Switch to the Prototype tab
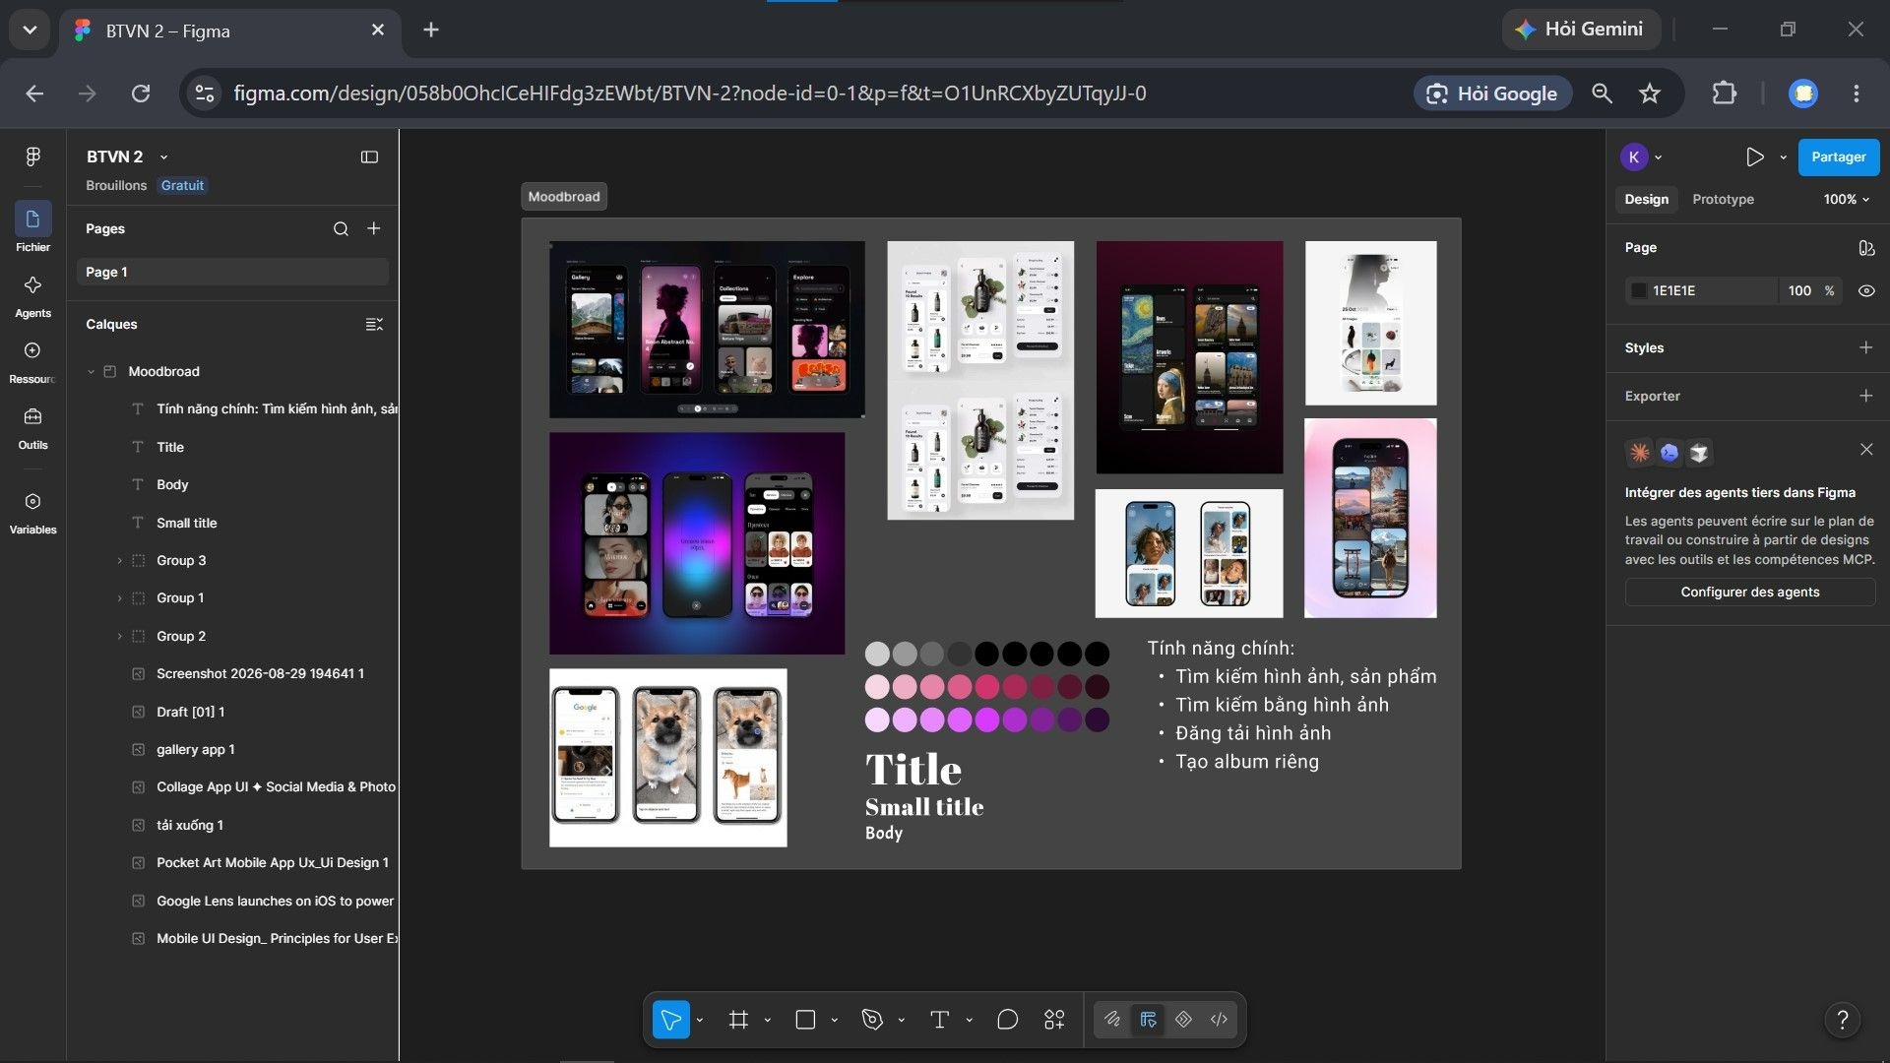The width and height of the screenshot is (1890, 1063). (1723, 199)
